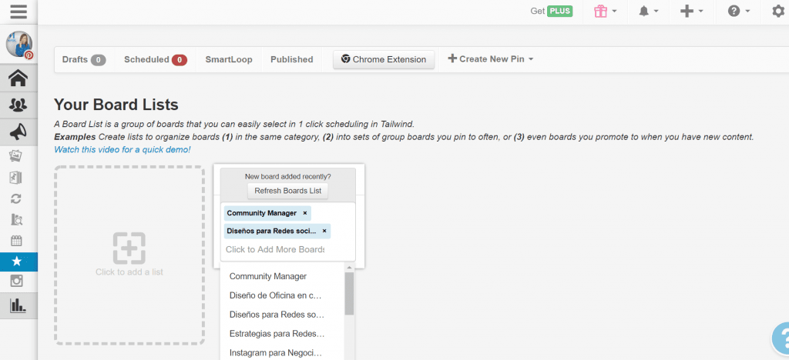Click the Refresh Boards List button
Viewport: 789px width, 360px height.
pyautogui.click(x=288, y=191)
